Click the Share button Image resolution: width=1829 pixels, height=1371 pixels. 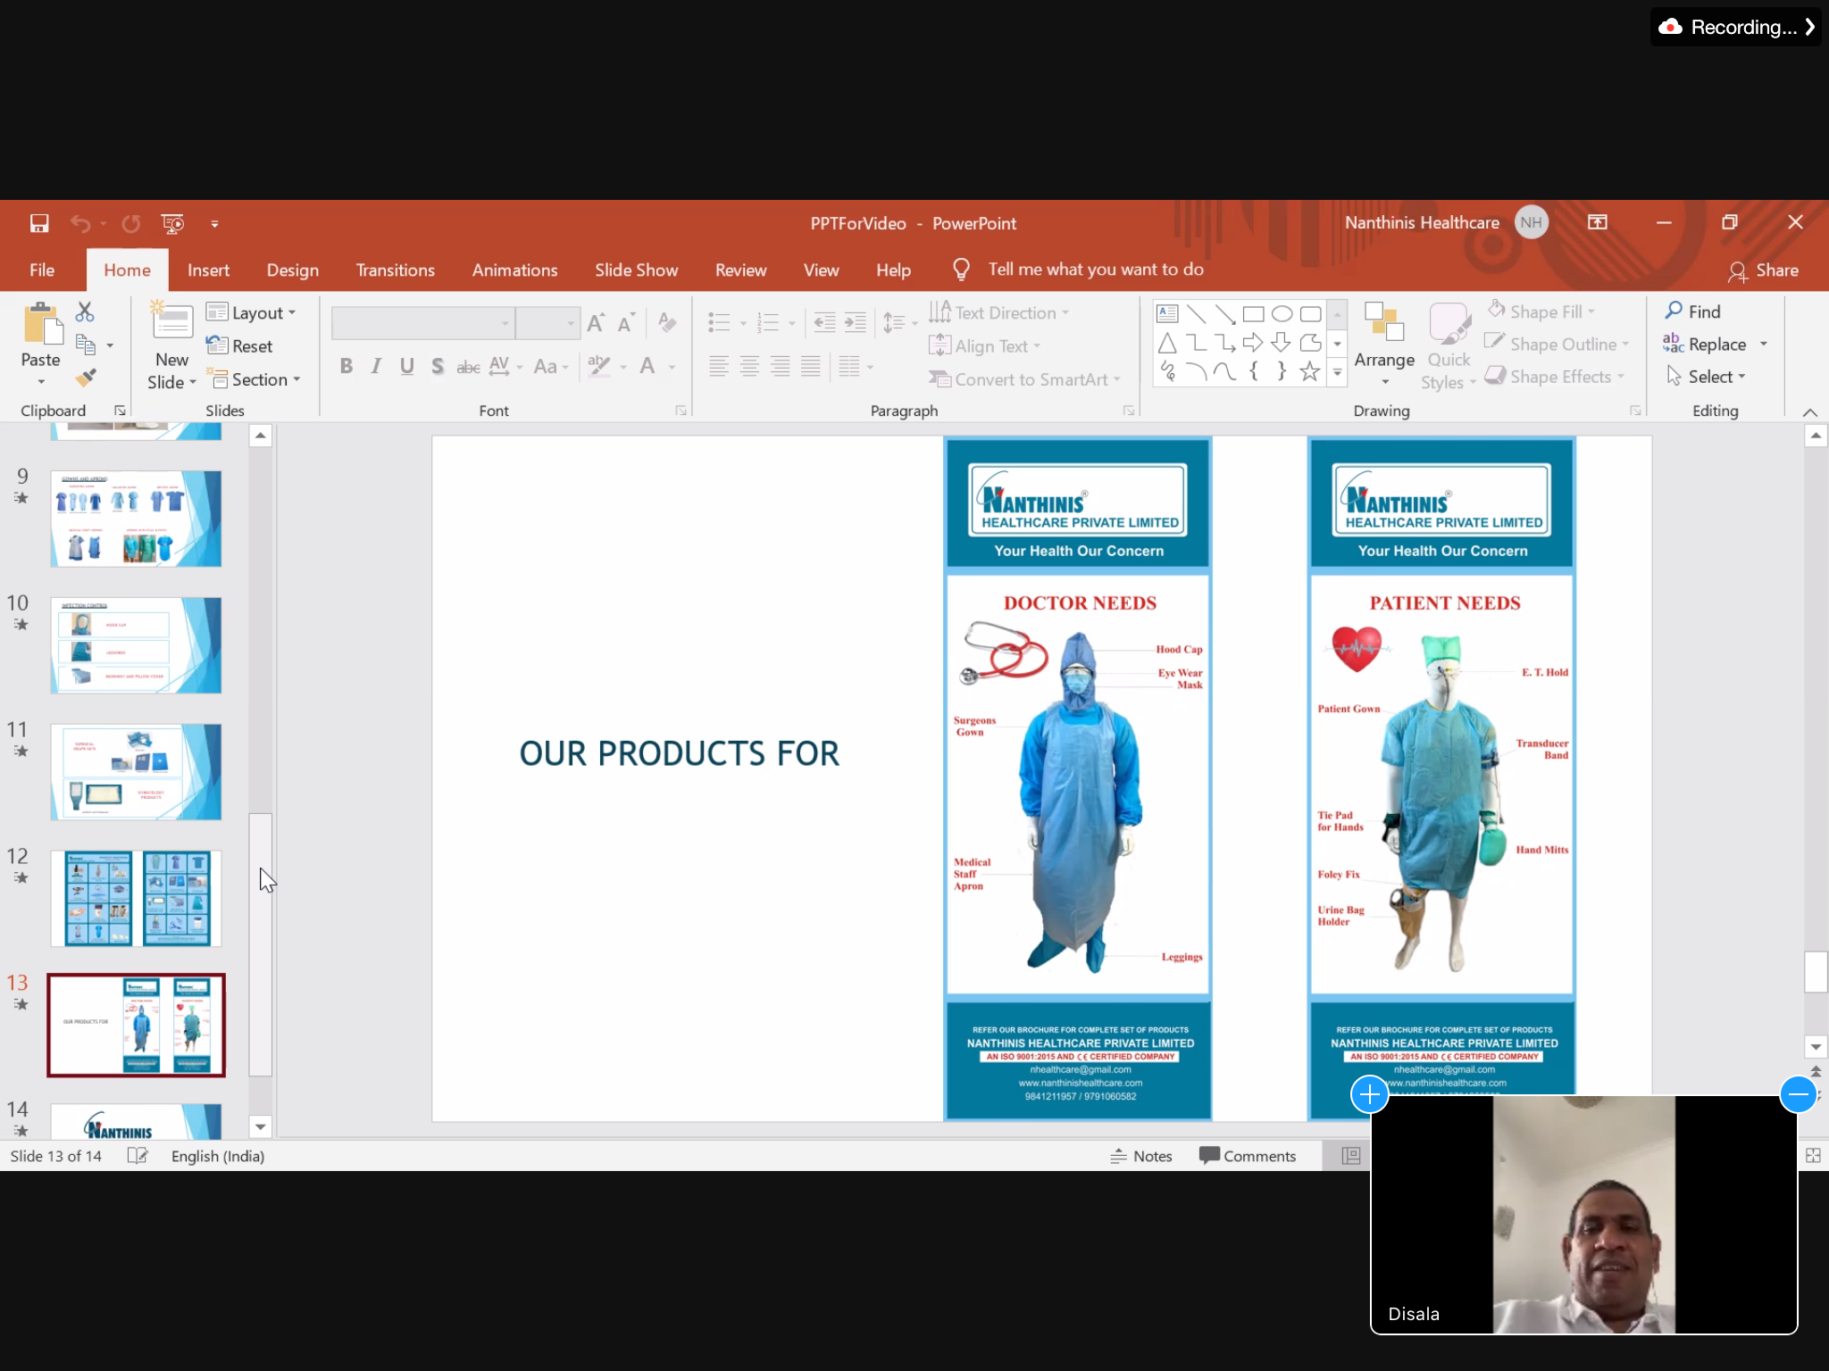1763,270
